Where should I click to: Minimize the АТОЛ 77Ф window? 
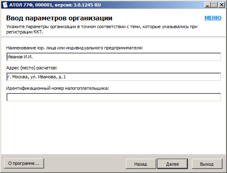pos(207,5)
